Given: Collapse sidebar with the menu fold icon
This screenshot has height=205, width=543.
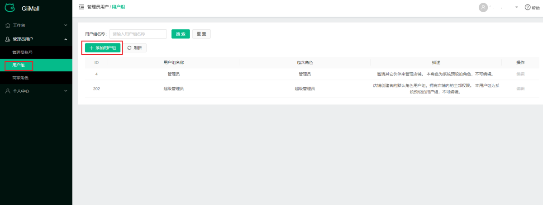Looking at the screenshot, I should click(x=81, y=7).
